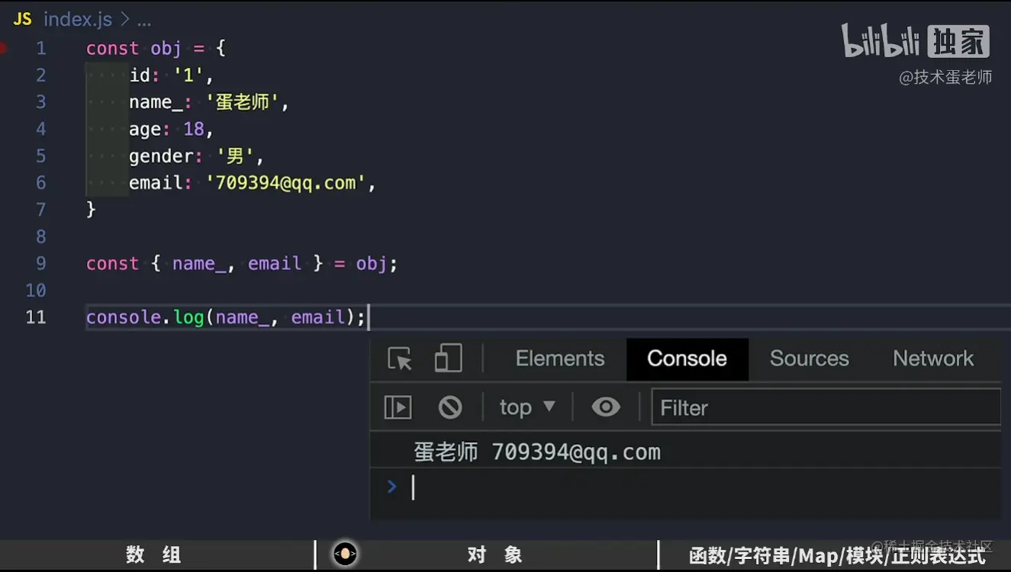This screenshot has width=1011, height=572.
Task: Toggle the red breakpoint on line 1
Action: (x=4, y=47)
